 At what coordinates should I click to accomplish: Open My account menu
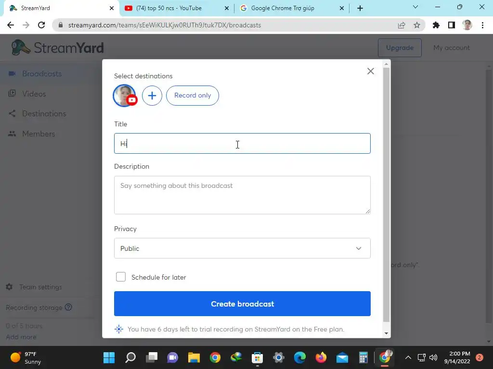click(452, 48)
